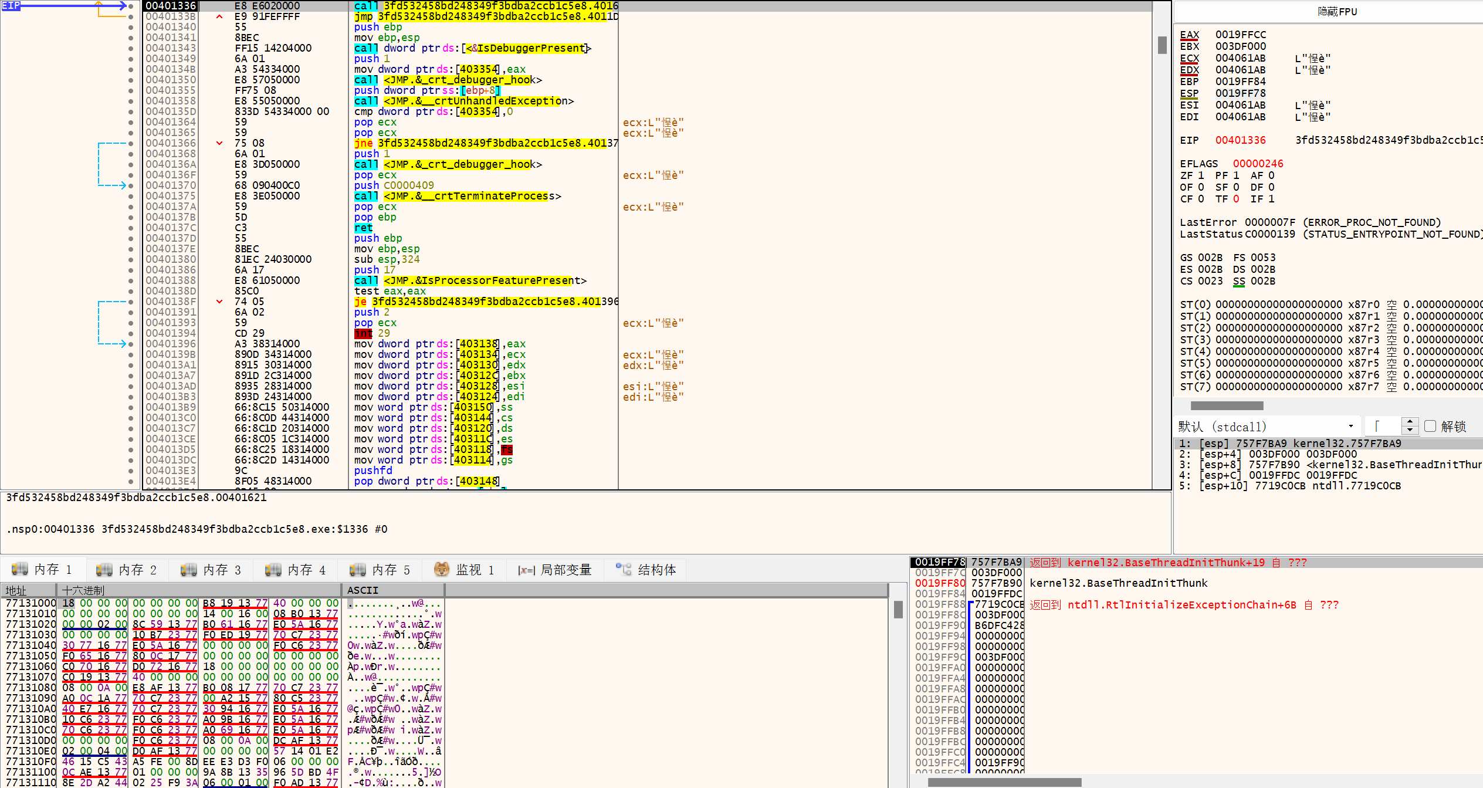Select the ret instruction at 0040137C
This screenshot has height=788, width=1483.
click(363, 228)
